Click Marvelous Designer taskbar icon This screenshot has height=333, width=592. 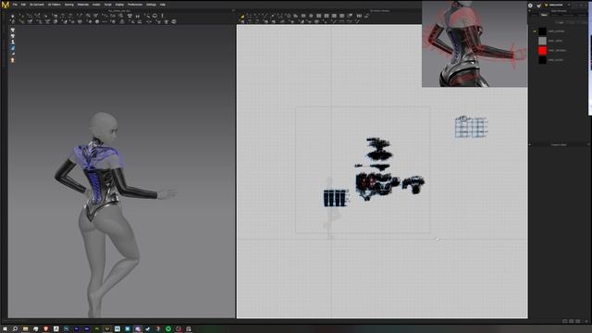click(x=107, y=329)
